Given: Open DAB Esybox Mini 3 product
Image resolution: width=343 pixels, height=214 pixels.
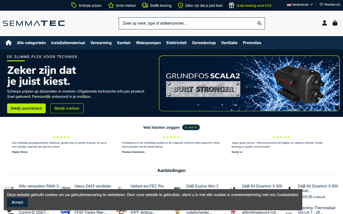Looking at the screenshot, I should click(202, 186).
